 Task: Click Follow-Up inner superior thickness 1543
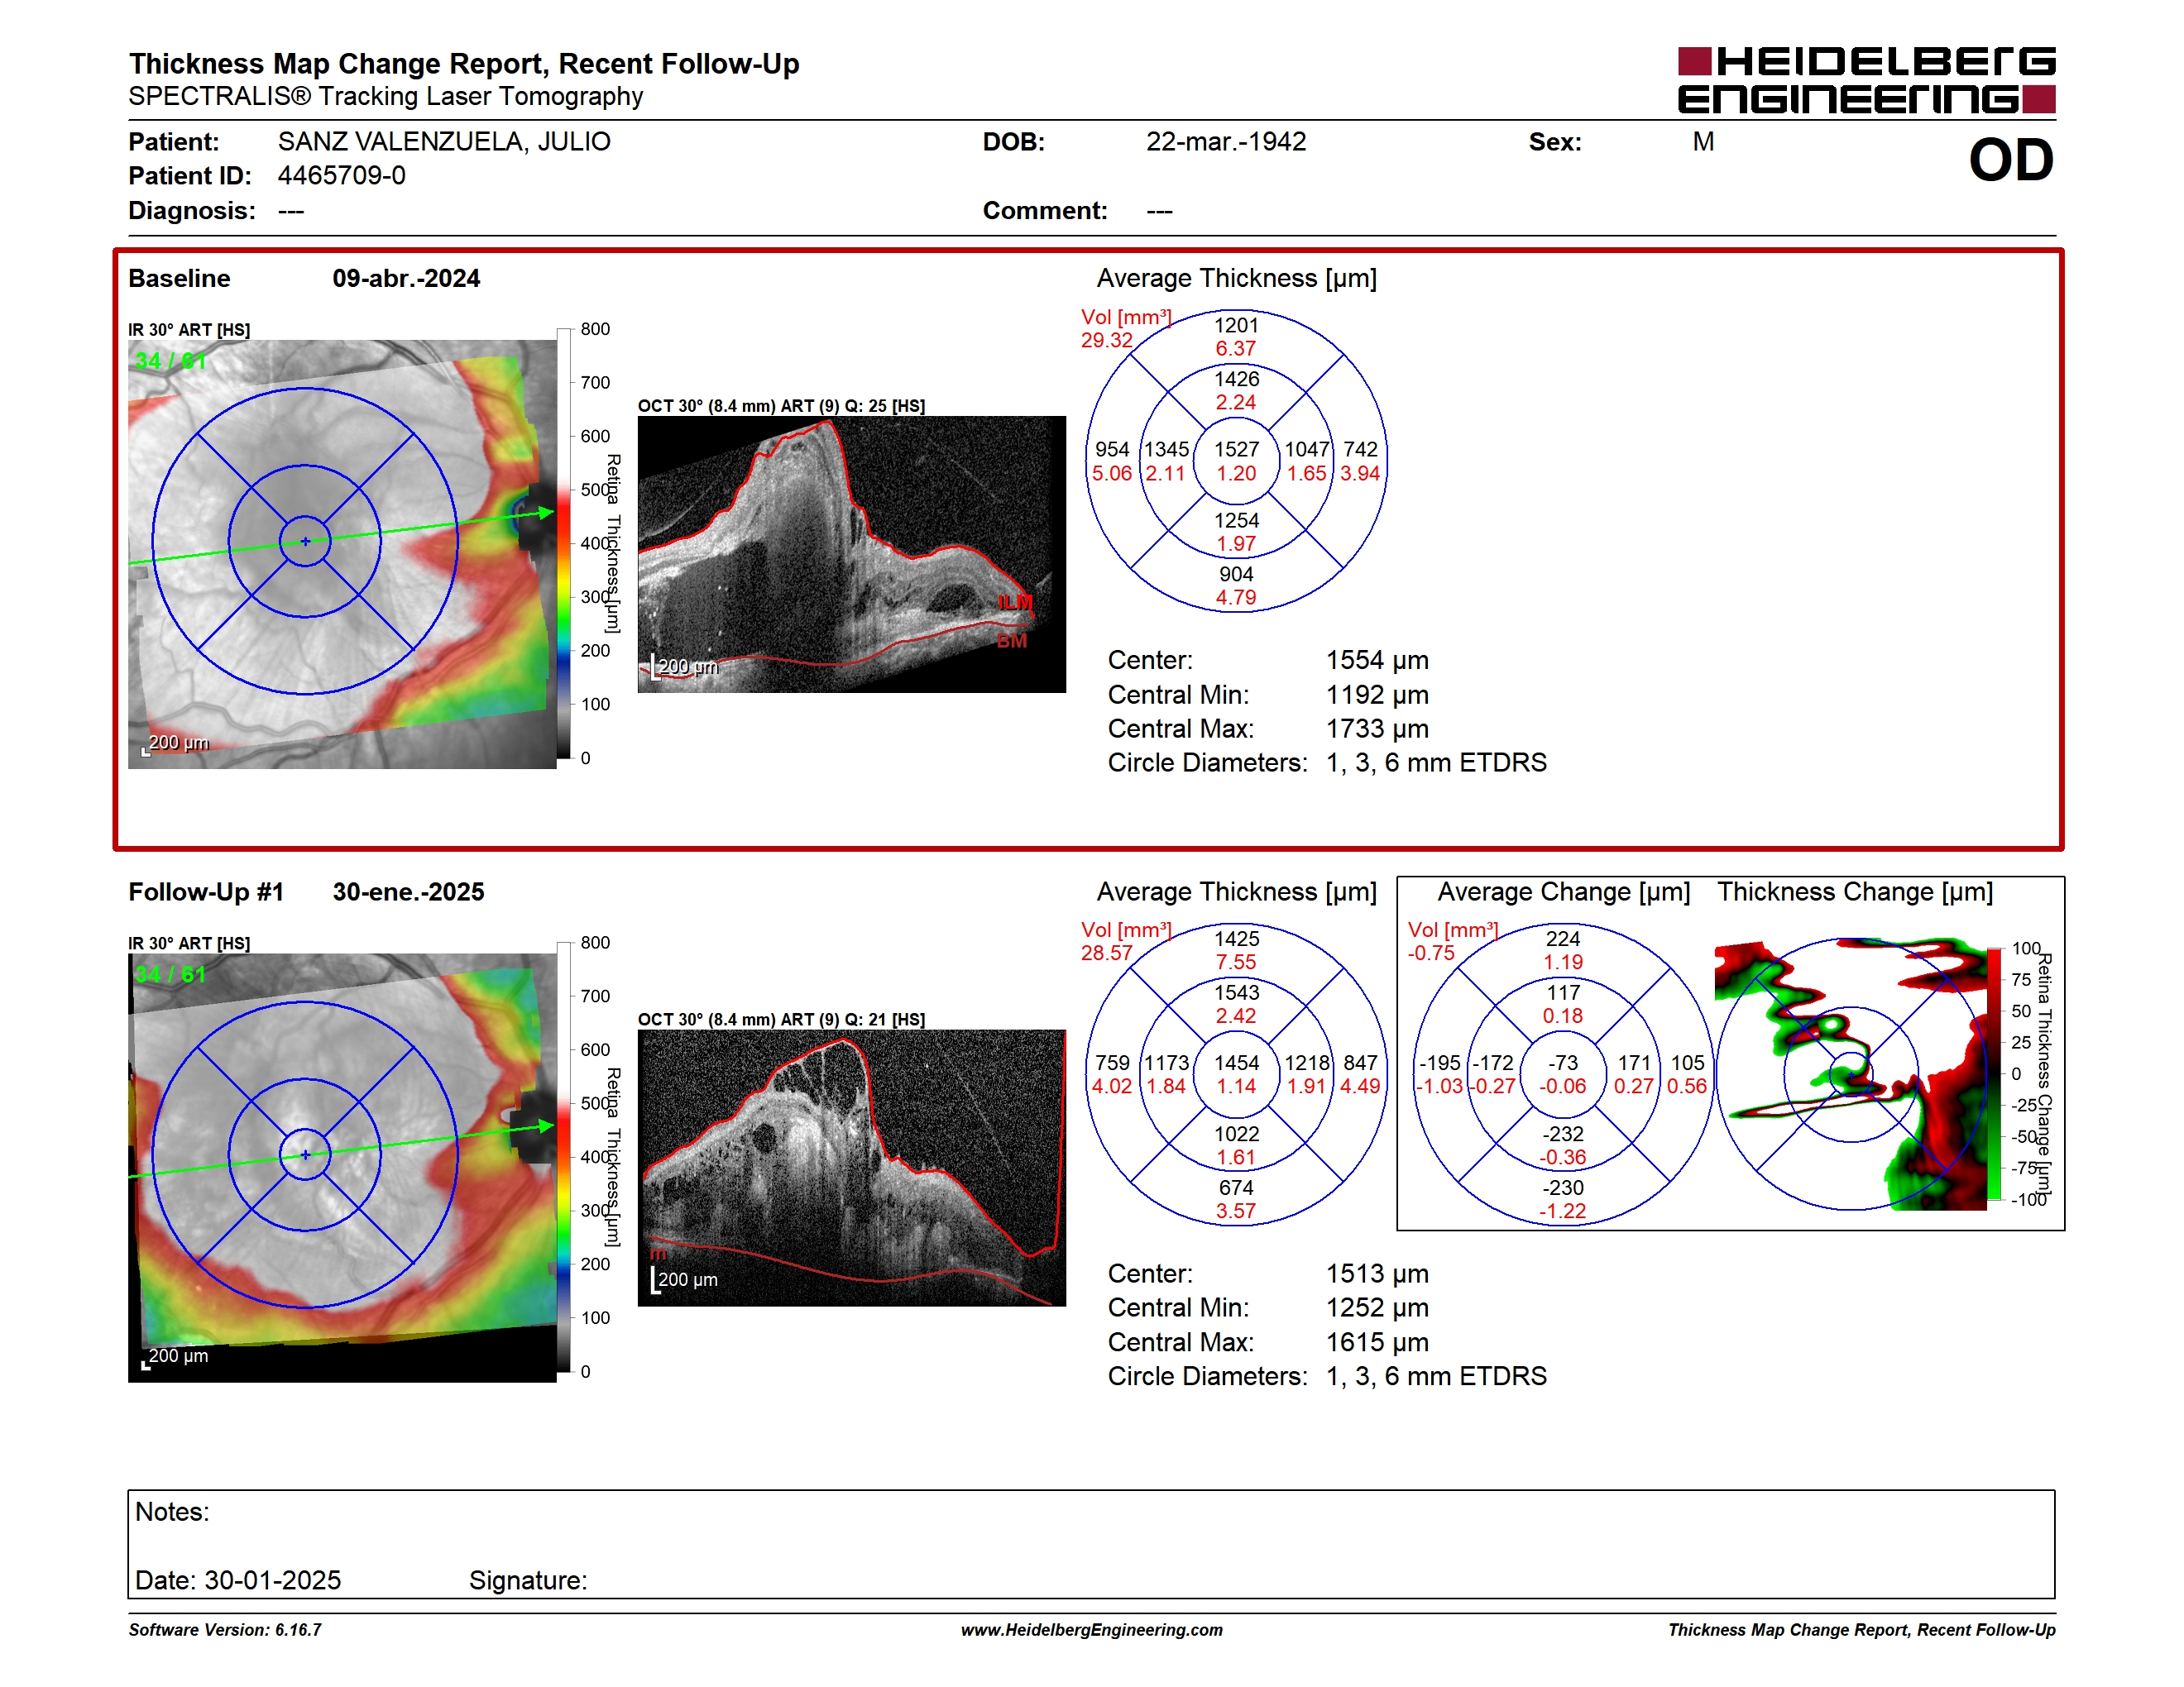click(1237, 993)
